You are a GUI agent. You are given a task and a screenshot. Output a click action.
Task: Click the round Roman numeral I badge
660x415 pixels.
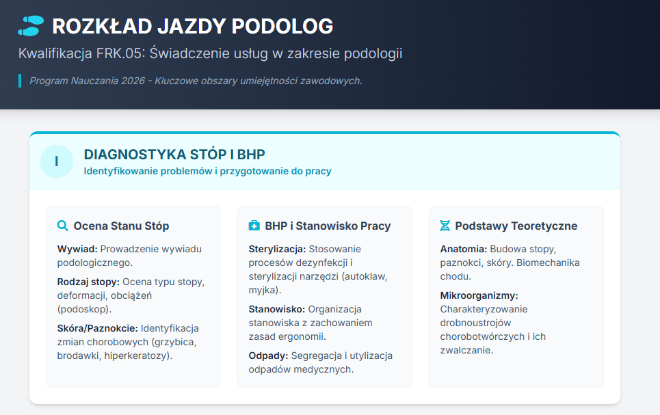coord(57,161)
